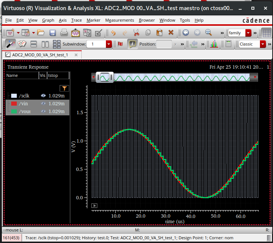Click the scissors cut icon
The image size is (273, 243).
(x=136, y=33)
